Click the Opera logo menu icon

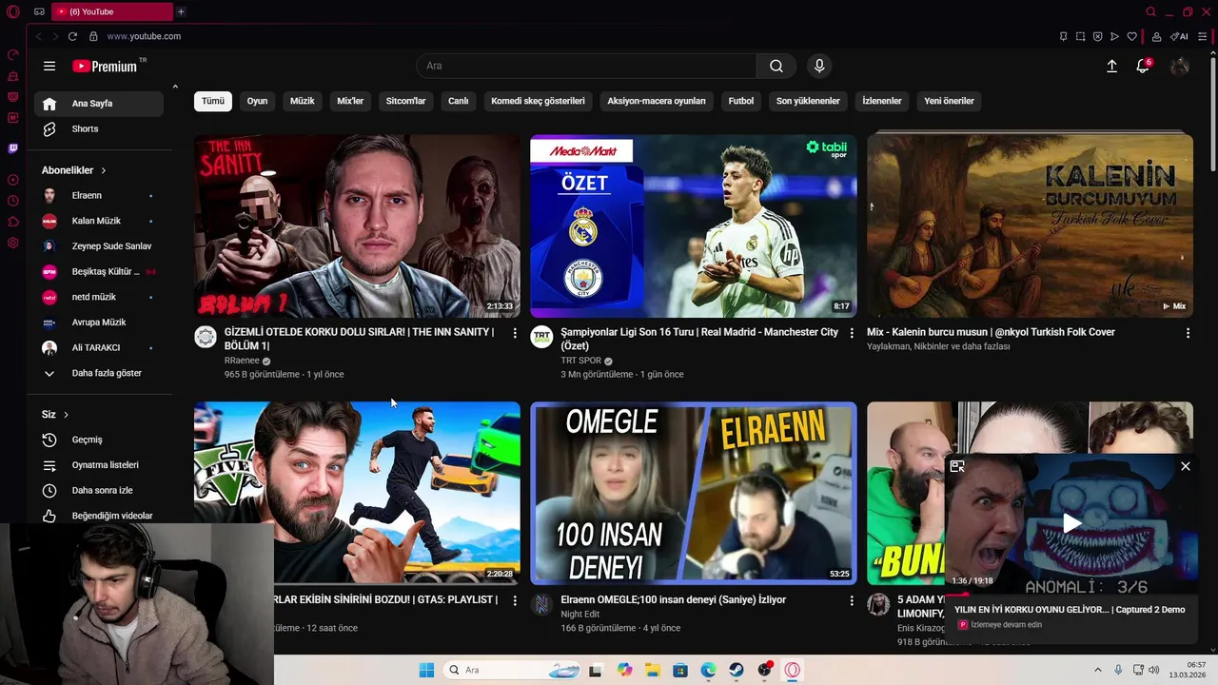click(13, 11)
